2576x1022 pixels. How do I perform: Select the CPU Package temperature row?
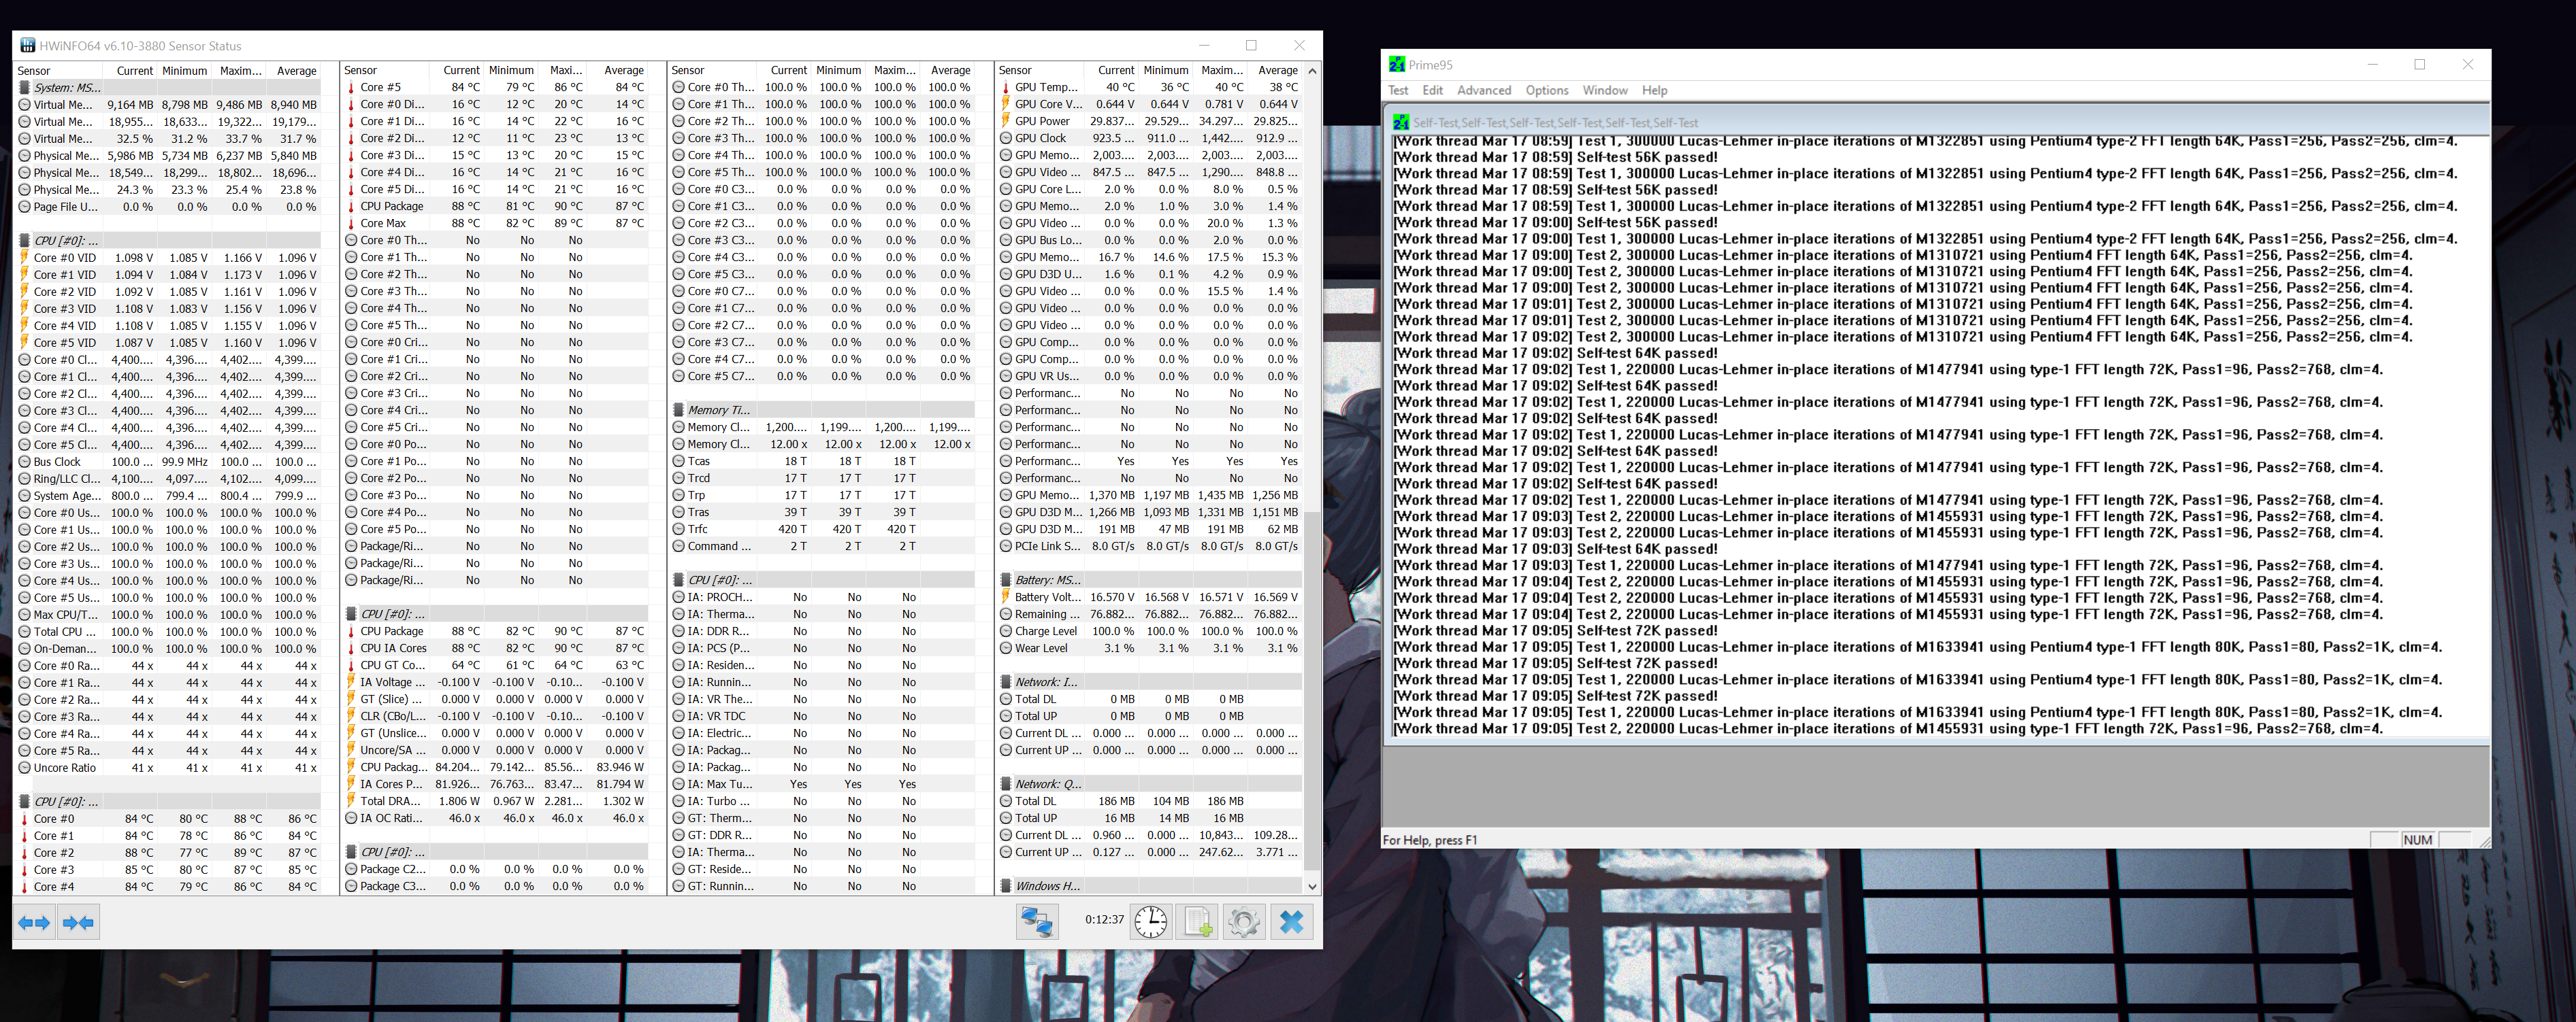(391, 207)
